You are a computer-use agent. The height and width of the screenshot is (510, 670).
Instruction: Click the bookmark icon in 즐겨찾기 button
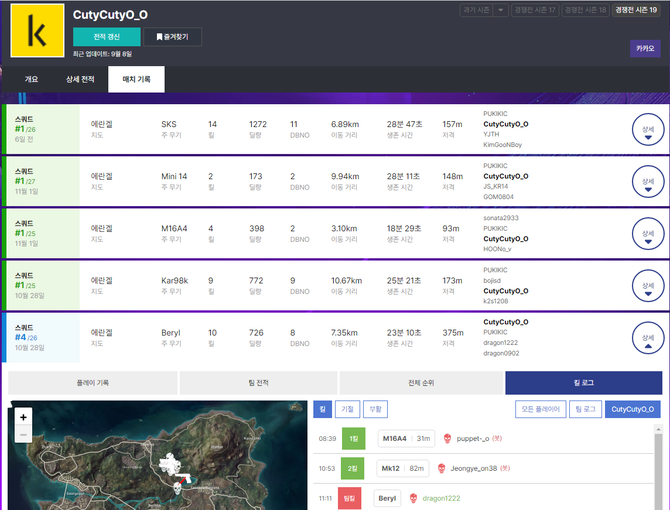[x=159, y=37]
